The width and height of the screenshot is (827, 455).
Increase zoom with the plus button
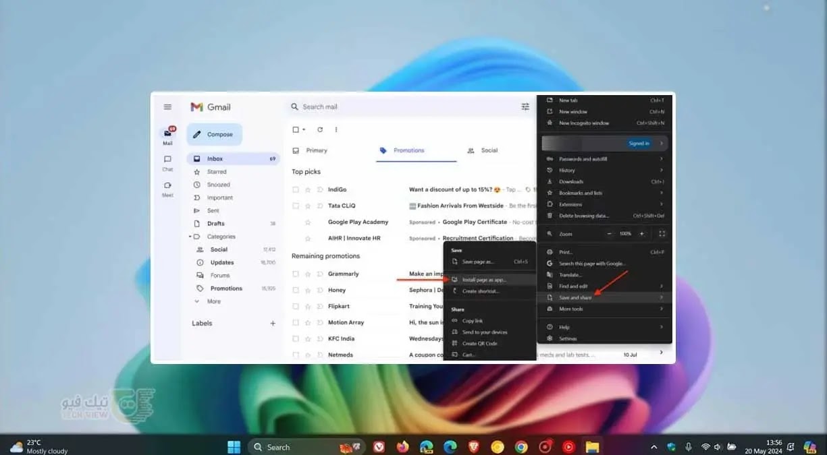tap(642, 233)
